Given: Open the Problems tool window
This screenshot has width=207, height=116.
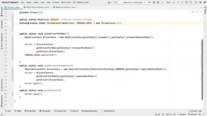Looking at the screenshot, I should coord(30,111).
